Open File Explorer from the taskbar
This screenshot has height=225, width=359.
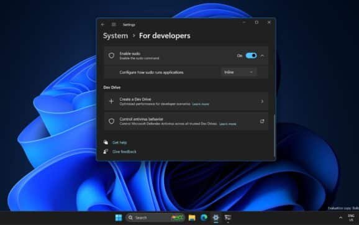(x=192, y=218)
